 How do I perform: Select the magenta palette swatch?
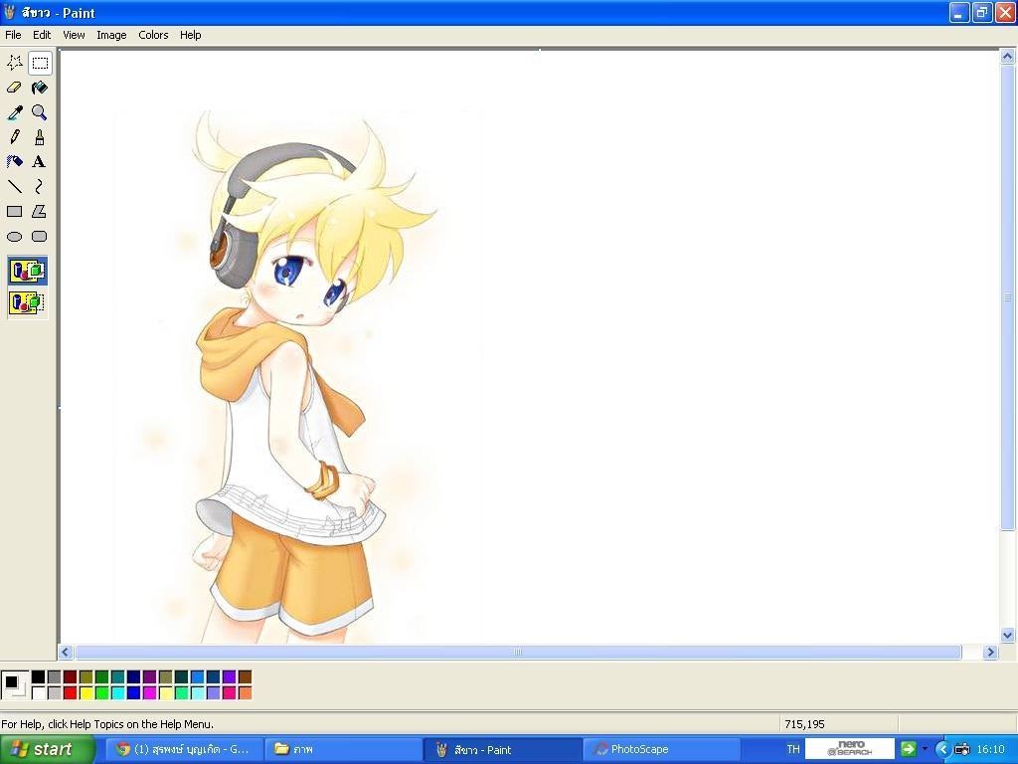pyautogui.click(x=149, y=693)
